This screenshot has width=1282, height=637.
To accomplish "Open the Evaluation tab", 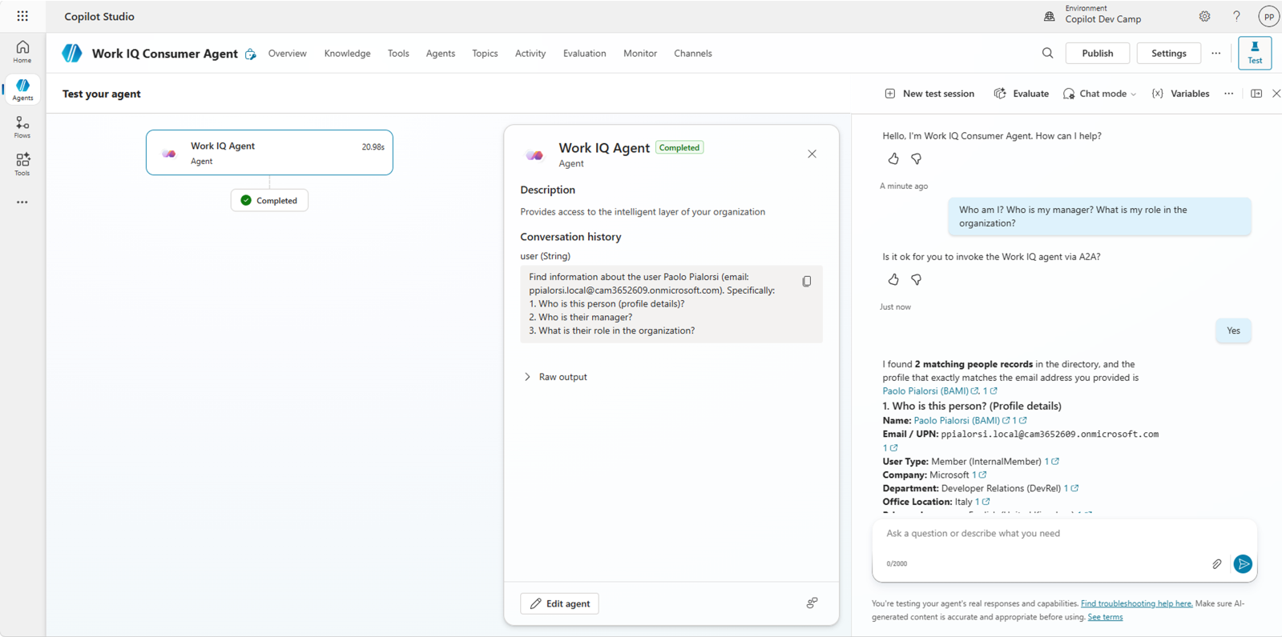I will [x=584, y=54].
